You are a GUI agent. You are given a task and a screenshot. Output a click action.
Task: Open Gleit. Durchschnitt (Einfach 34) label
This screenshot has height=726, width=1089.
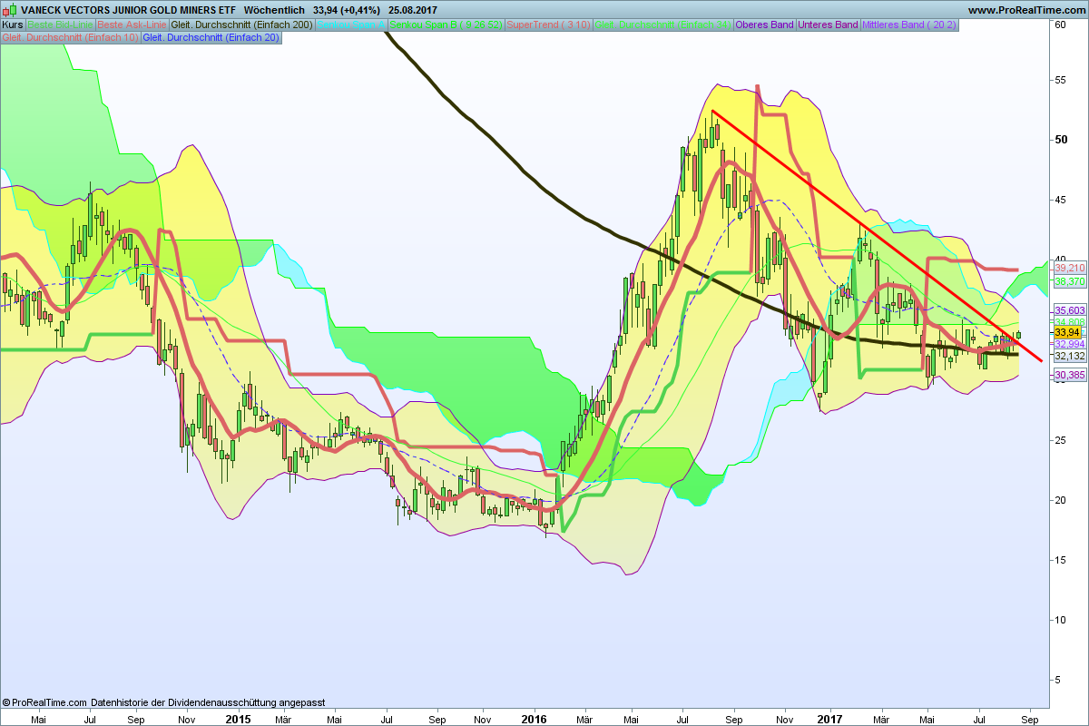pyautogui.click(x=663, y=25)
